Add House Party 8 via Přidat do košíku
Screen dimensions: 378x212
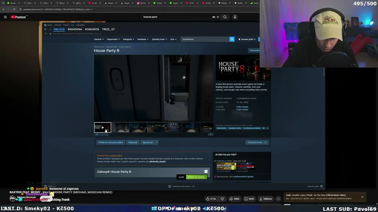point(196,177)
